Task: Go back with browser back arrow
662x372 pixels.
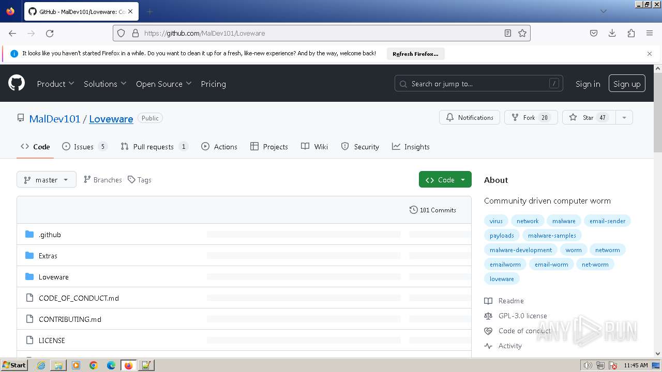Action: click(x=12, y=33)
